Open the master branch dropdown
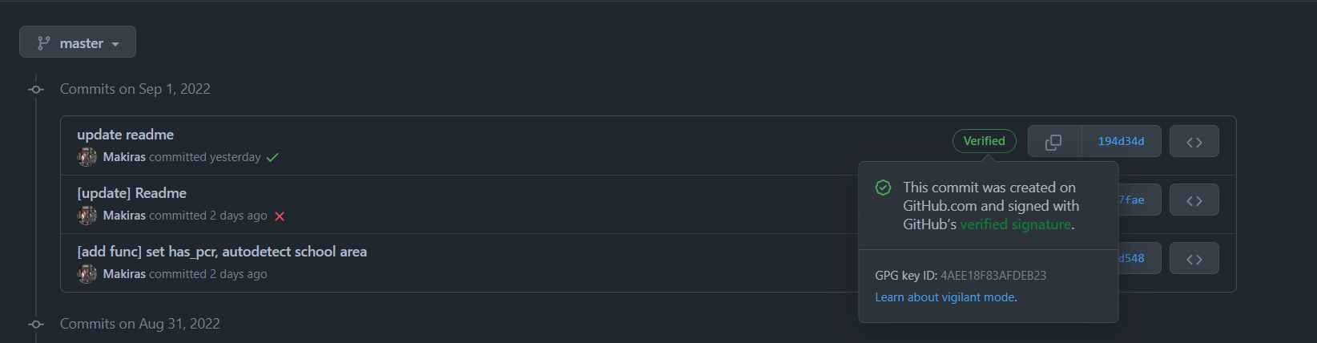 point(78,42)
